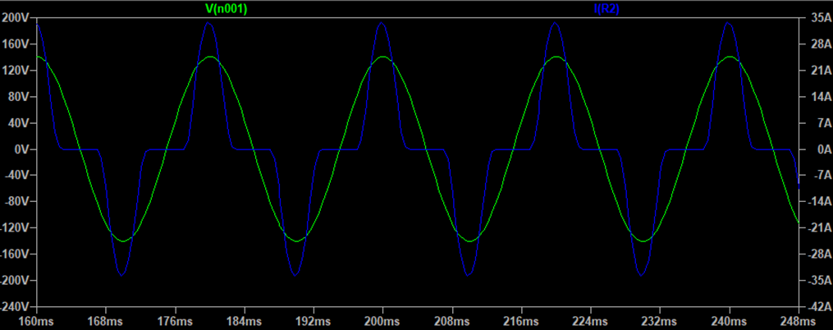Viewport: 833px width, 330px height.
Task: Click the 0A tick on current axis
Action: point(813,149)
